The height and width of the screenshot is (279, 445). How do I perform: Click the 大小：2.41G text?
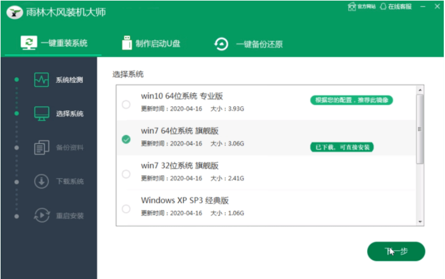click(227, 179)
